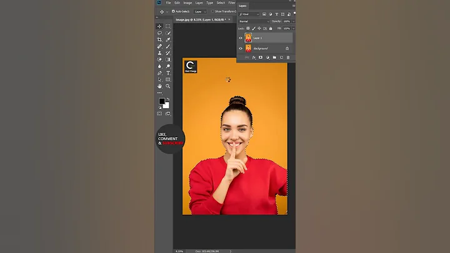Enable Show Transform Controls checkbox
This screenshot has height=253, width=450.
coord(212,11)
